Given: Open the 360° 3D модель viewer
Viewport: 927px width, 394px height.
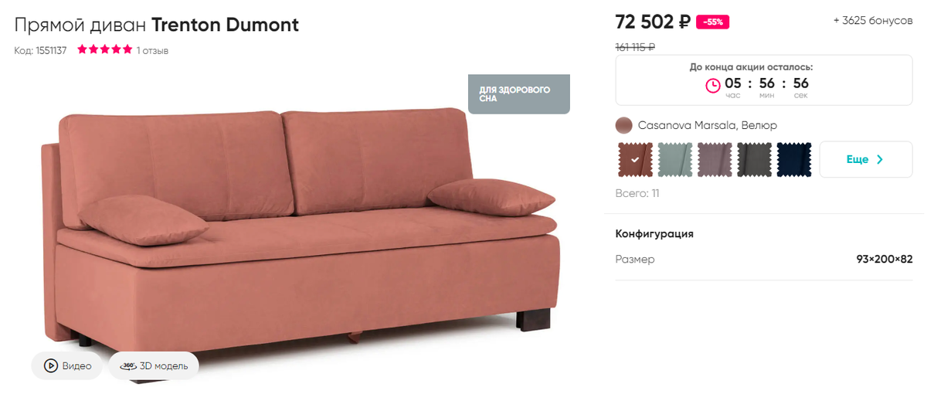Looking at the screenshot, I should point(154,366).
